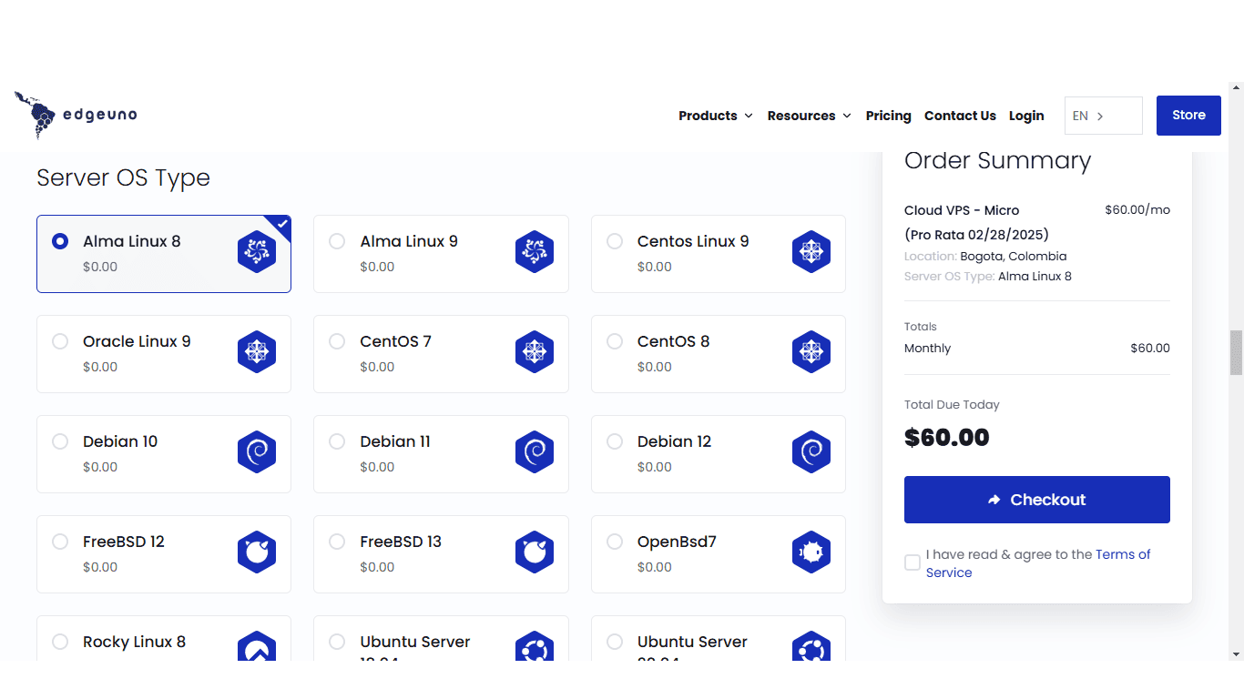Choose the CentOS 8 radio option
This screenshot has height=699, width=1244.
pyautogui.click(x=615, y=341)
